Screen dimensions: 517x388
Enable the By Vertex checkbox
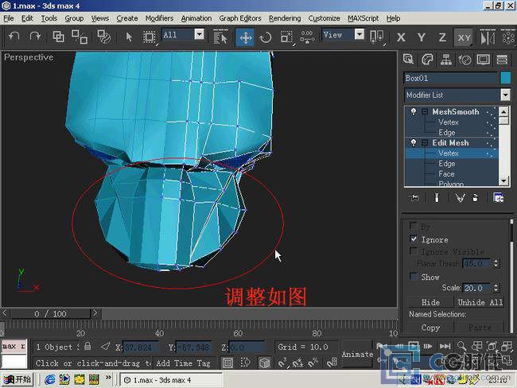pyautogui.click(x=413, y=226)
